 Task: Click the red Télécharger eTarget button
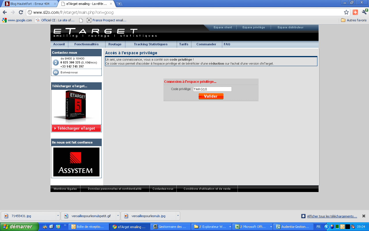point(76,128)
